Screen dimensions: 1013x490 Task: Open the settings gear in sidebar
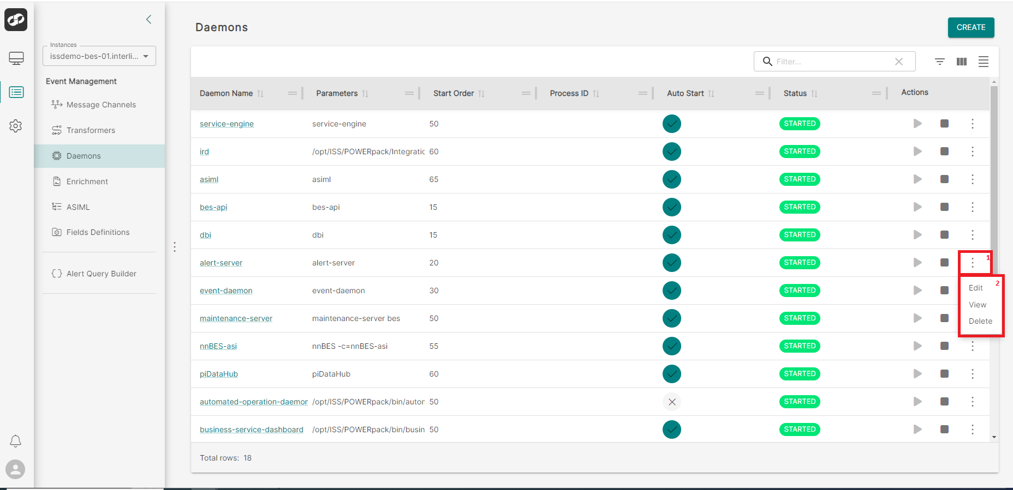click(16, 126)
